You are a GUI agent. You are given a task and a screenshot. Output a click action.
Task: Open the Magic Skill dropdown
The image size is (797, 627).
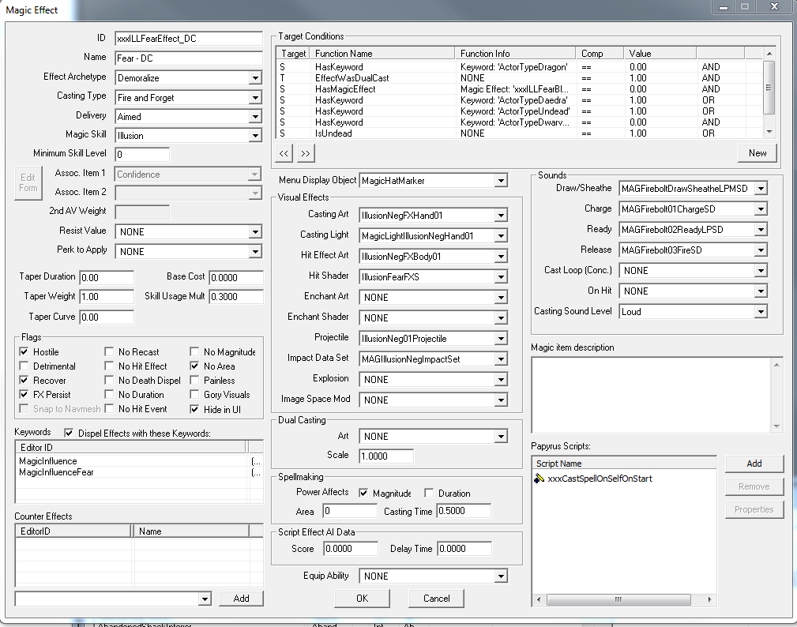[x=255, y=136]
